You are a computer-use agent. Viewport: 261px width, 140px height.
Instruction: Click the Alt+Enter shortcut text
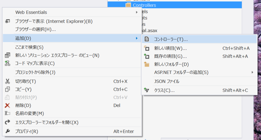pos(124,131)
